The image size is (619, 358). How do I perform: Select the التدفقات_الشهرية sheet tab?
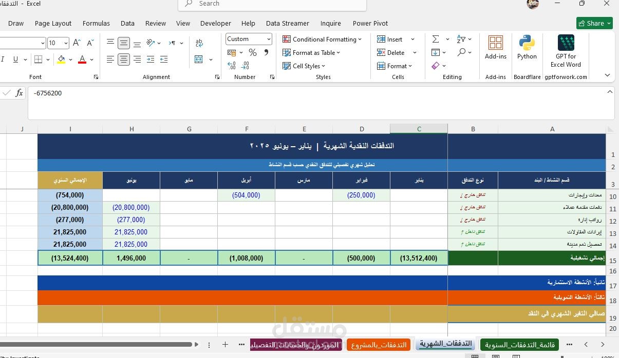445,344
